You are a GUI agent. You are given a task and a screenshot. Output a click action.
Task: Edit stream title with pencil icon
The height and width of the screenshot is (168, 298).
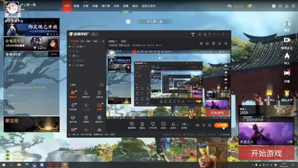128,45
